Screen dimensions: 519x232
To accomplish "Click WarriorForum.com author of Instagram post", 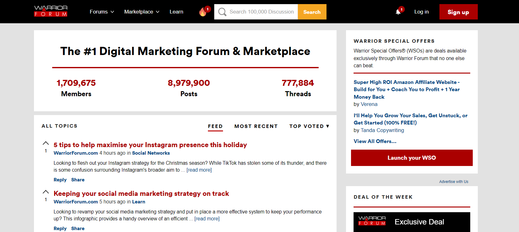I will pos(76,153).
